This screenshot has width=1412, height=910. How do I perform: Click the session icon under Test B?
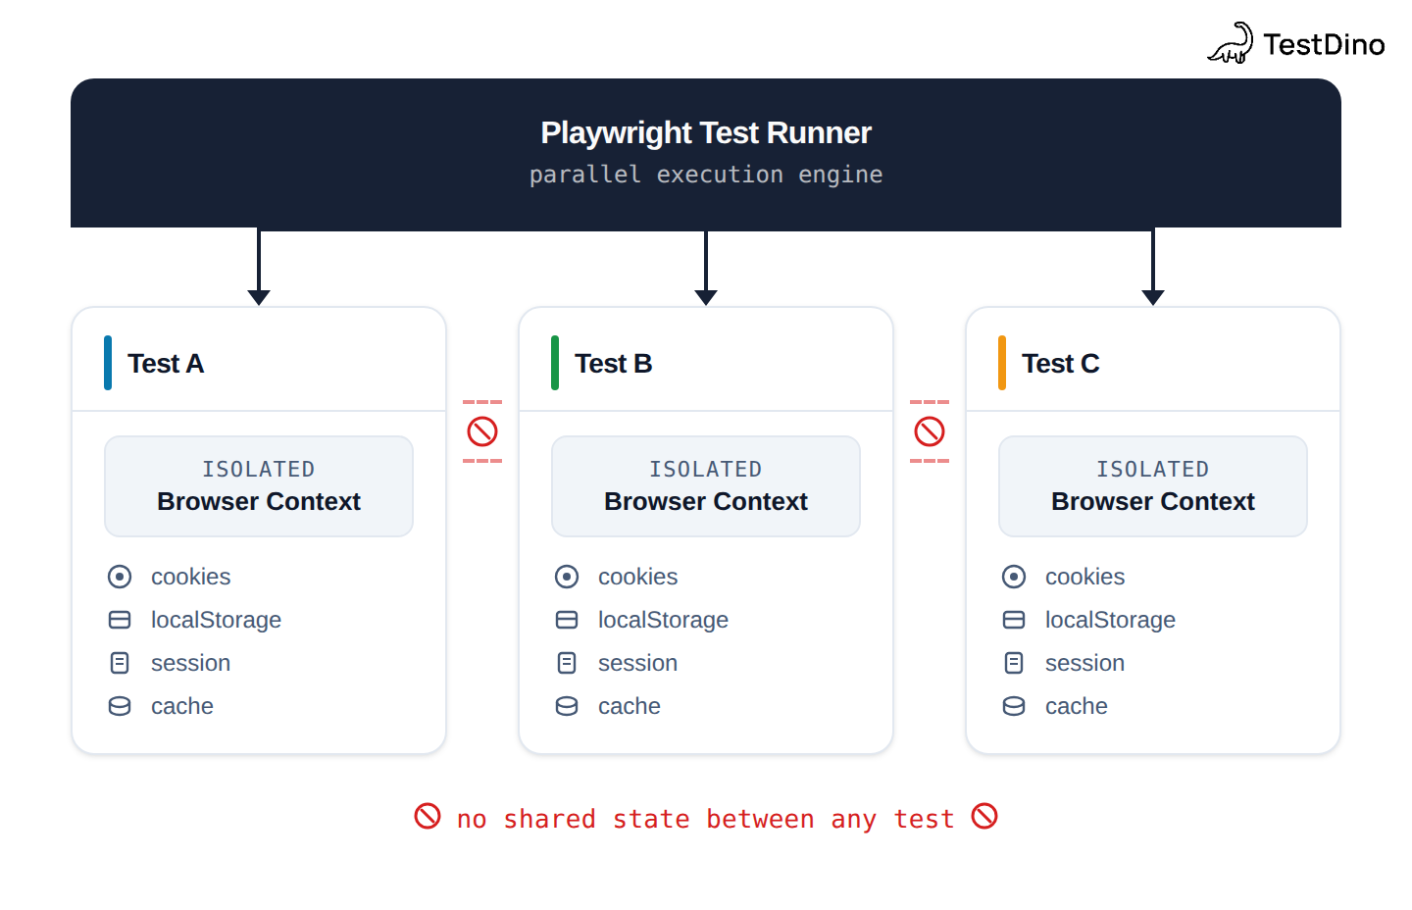coord(567,663)
